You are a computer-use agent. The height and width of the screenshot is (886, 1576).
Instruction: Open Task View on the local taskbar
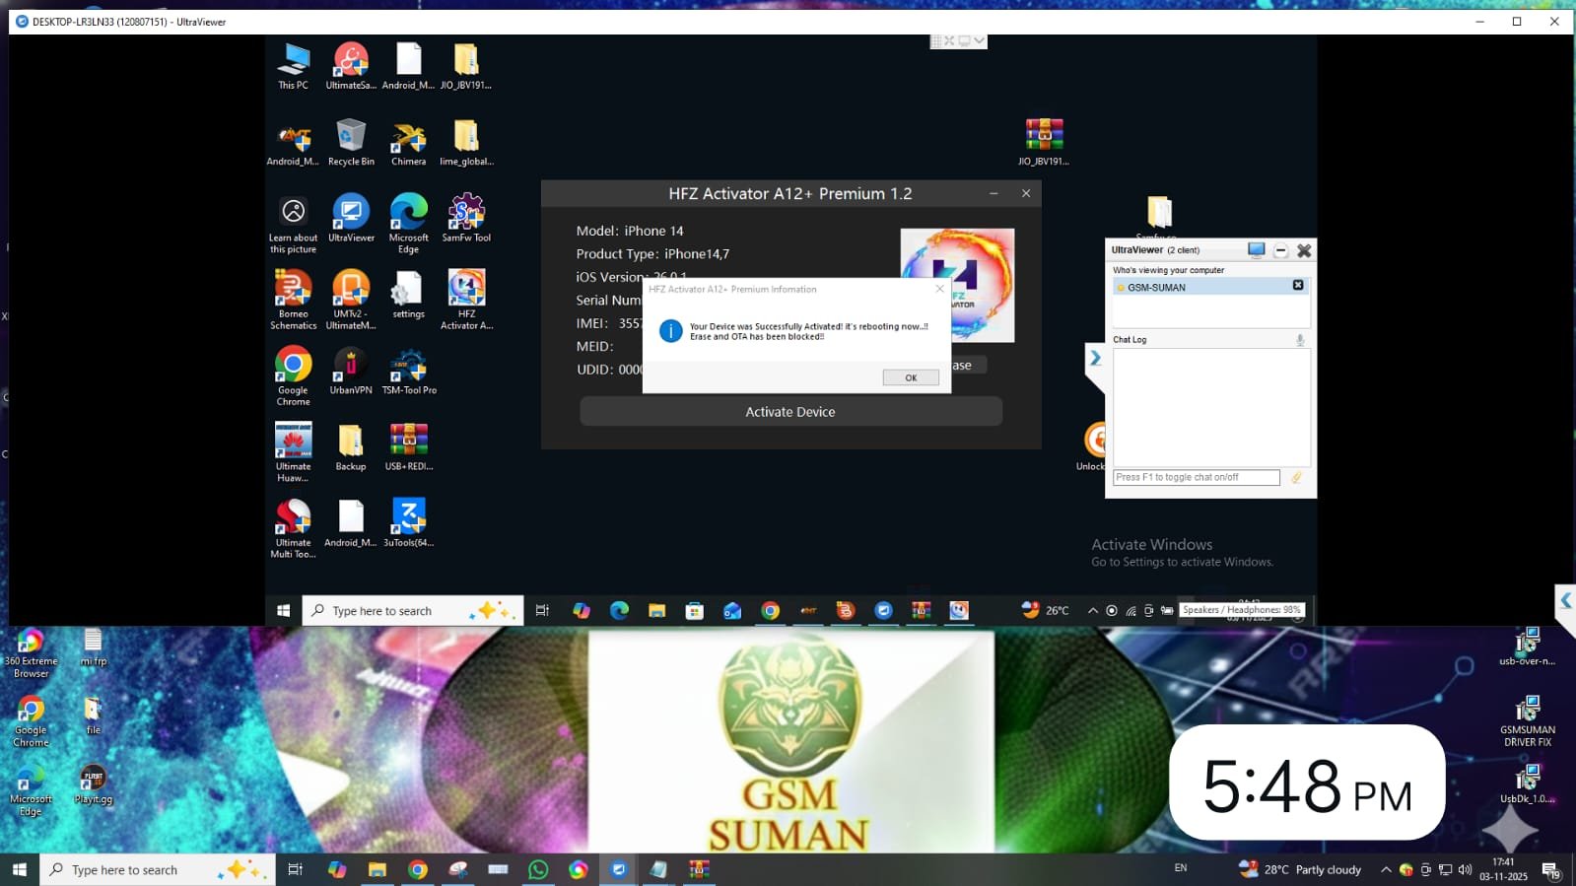pyautogui.click(x=295, y=869)
